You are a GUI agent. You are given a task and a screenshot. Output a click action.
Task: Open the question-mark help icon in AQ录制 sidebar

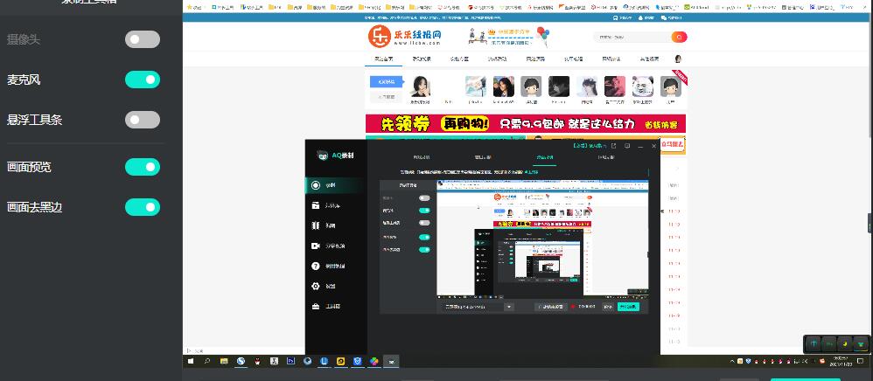[316, 266]
